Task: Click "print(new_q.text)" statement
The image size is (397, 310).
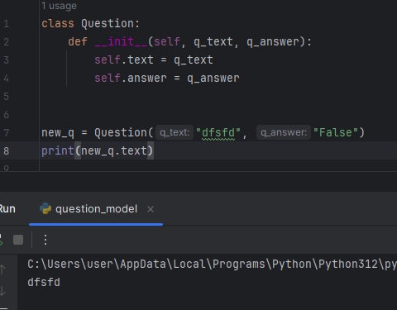Action: (x=98, y=151)
